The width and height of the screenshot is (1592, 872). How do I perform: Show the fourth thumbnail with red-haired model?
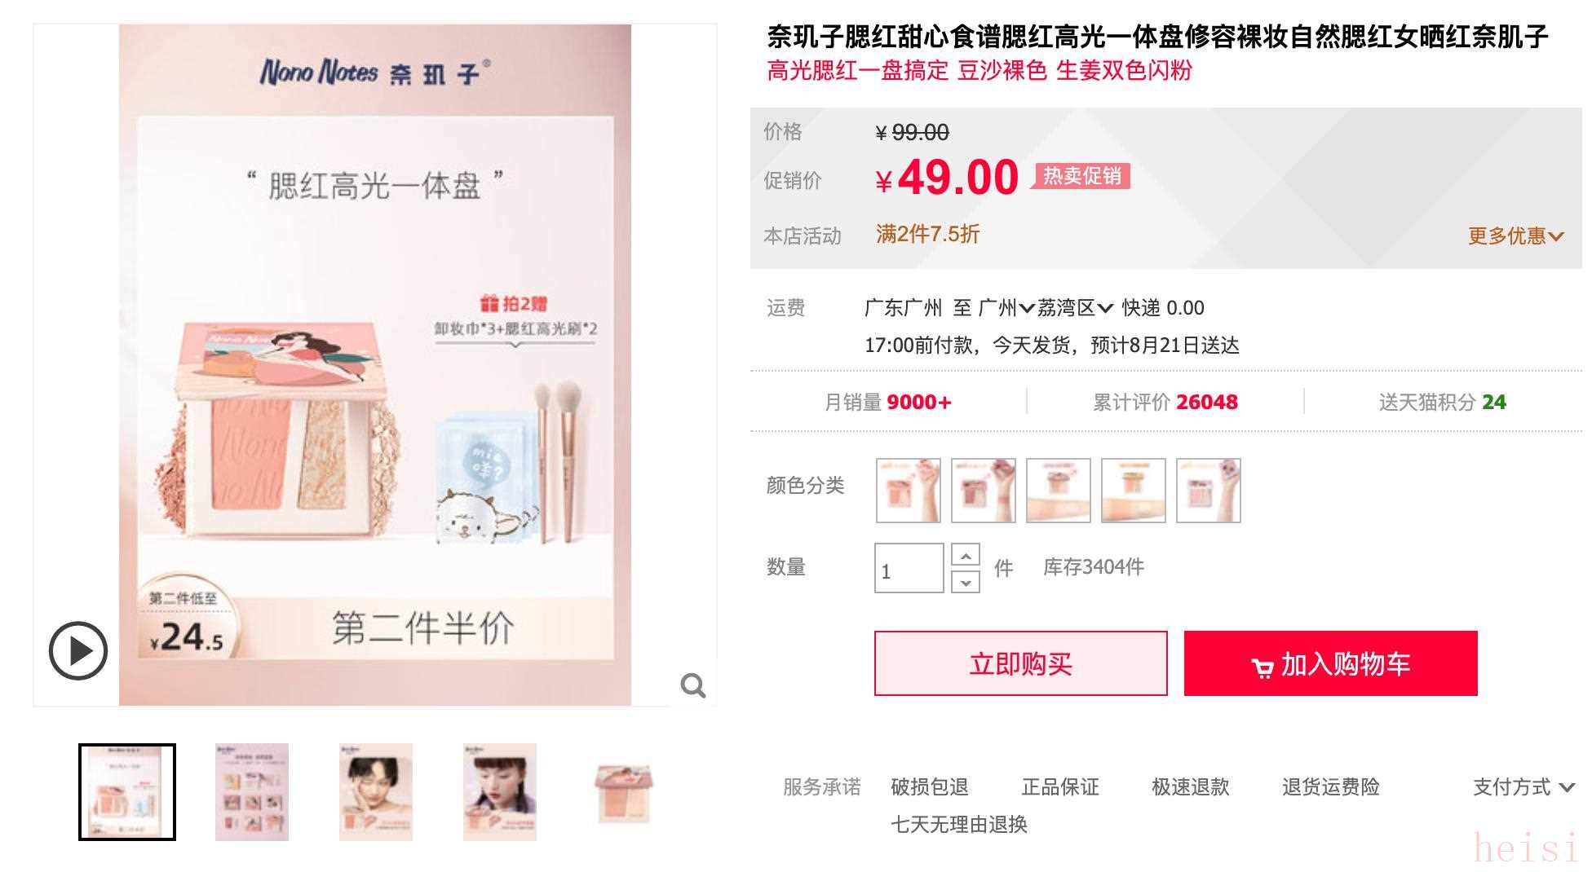tap(499, 791)
